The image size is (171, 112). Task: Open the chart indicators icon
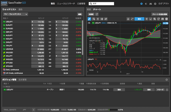[x=128, y=19]
